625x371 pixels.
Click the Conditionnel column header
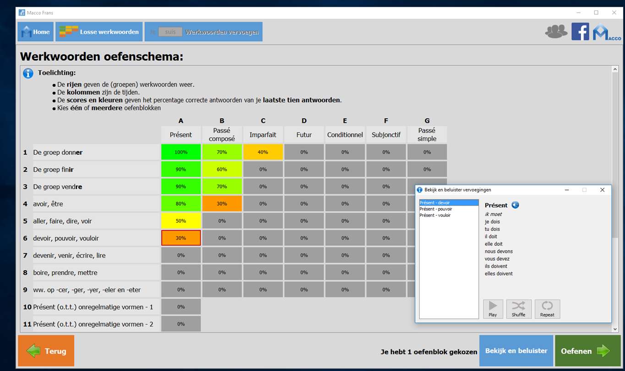[345, 135]
